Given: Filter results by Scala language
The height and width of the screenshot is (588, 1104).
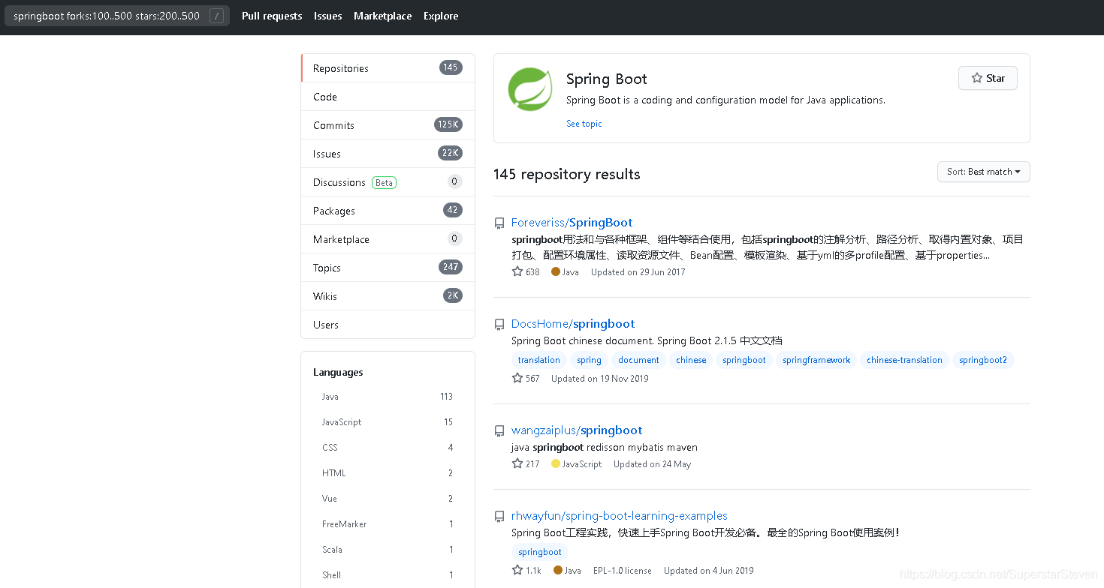Looking at the screenshot, I should point(388,550).
